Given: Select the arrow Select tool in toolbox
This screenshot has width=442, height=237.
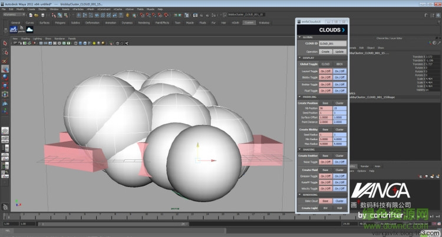Looking at the screenshot, I should [x=5, y=43].
